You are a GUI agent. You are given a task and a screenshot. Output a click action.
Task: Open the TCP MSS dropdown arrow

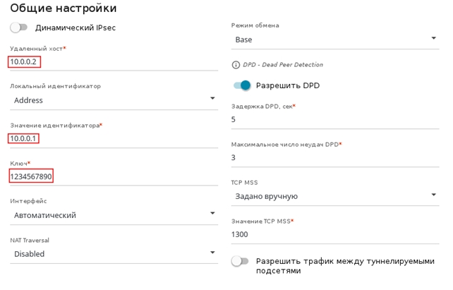(434, 195)
